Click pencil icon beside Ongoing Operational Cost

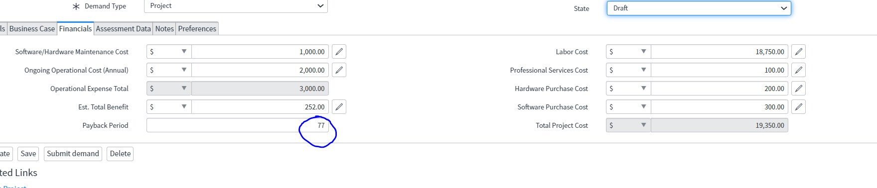click(339, 70)
